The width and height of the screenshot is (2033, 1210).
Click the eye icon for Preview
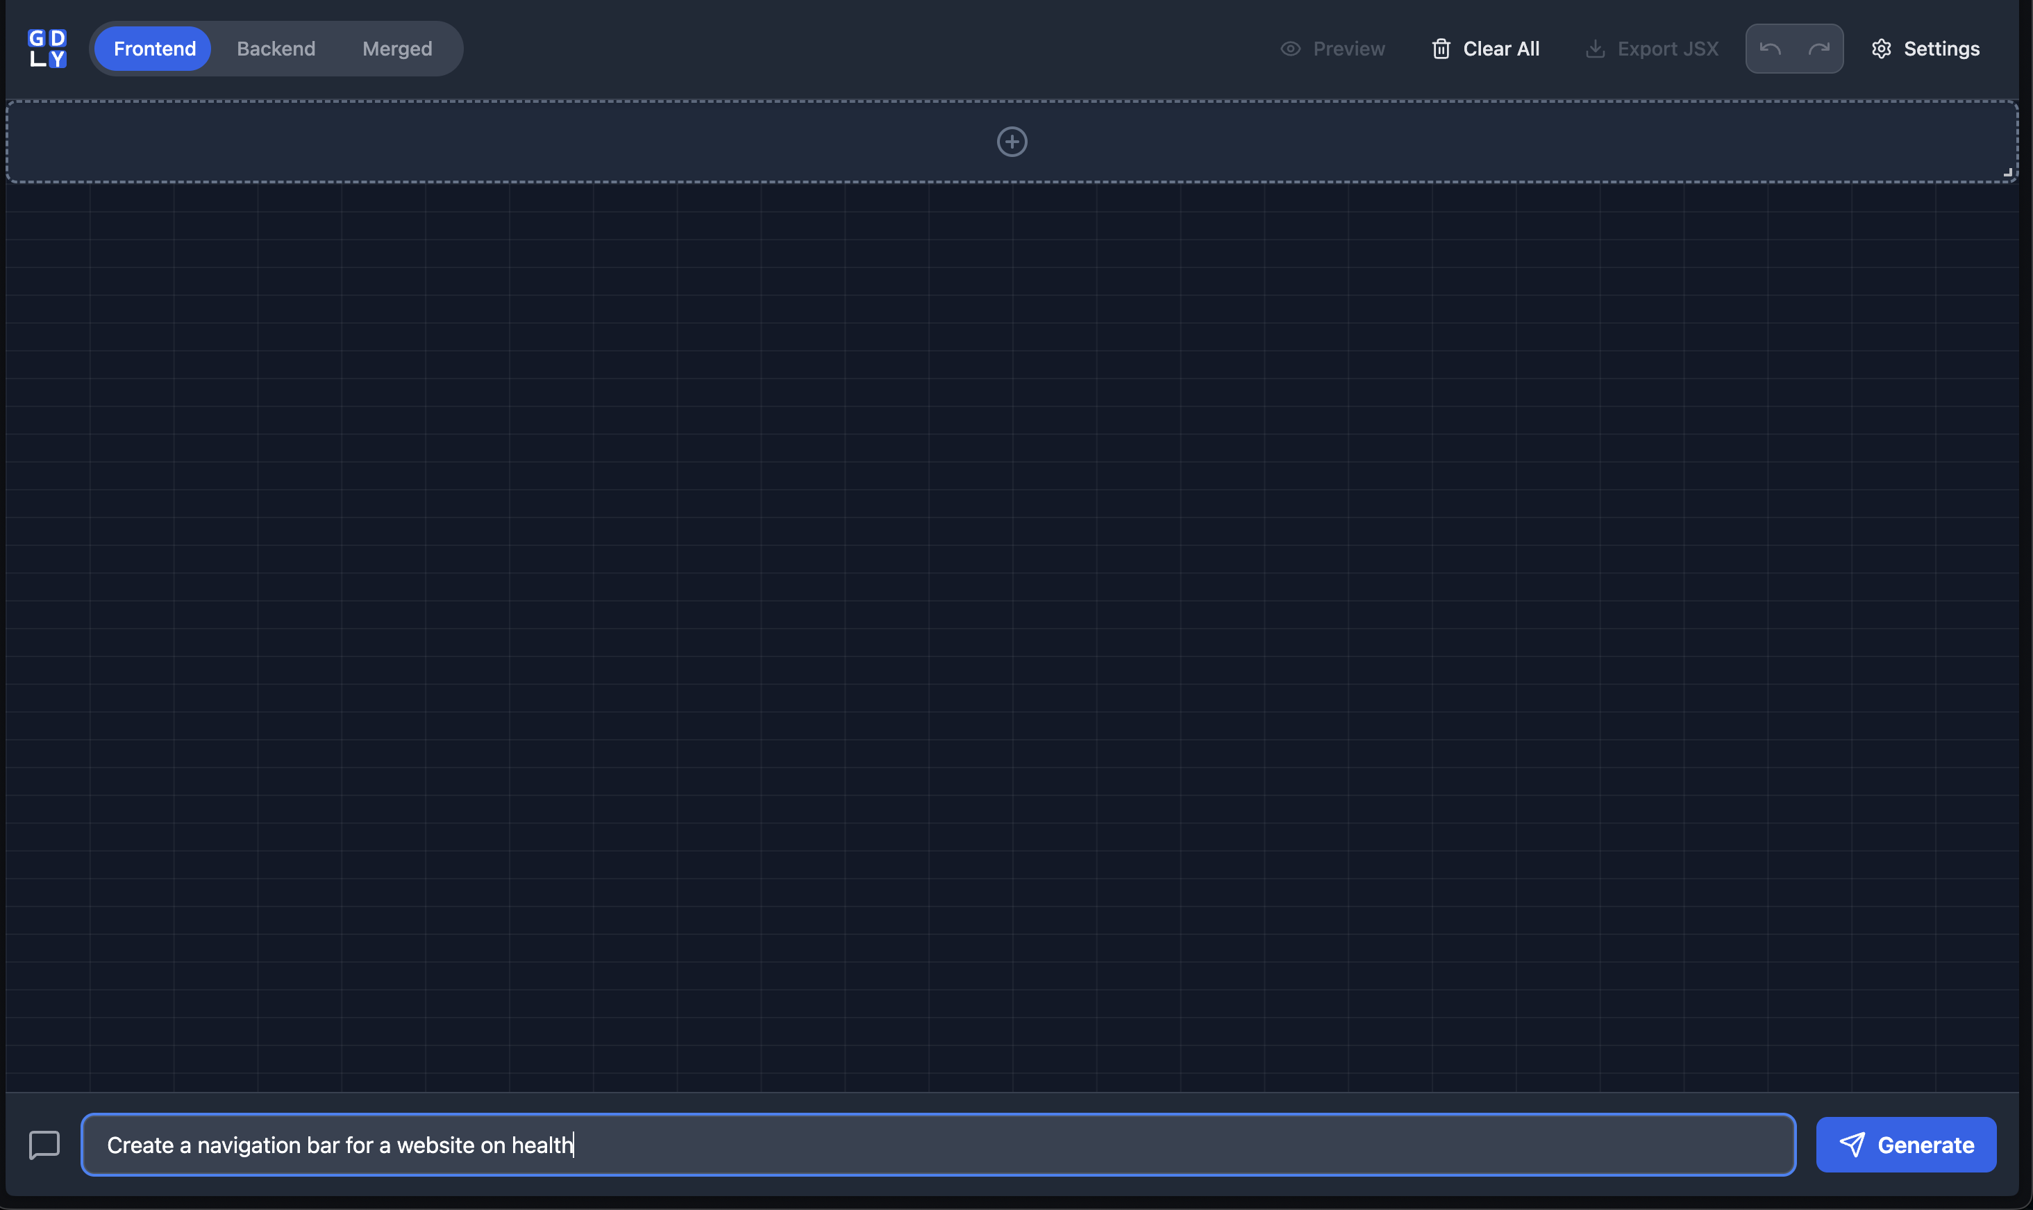pos(1289,49)
